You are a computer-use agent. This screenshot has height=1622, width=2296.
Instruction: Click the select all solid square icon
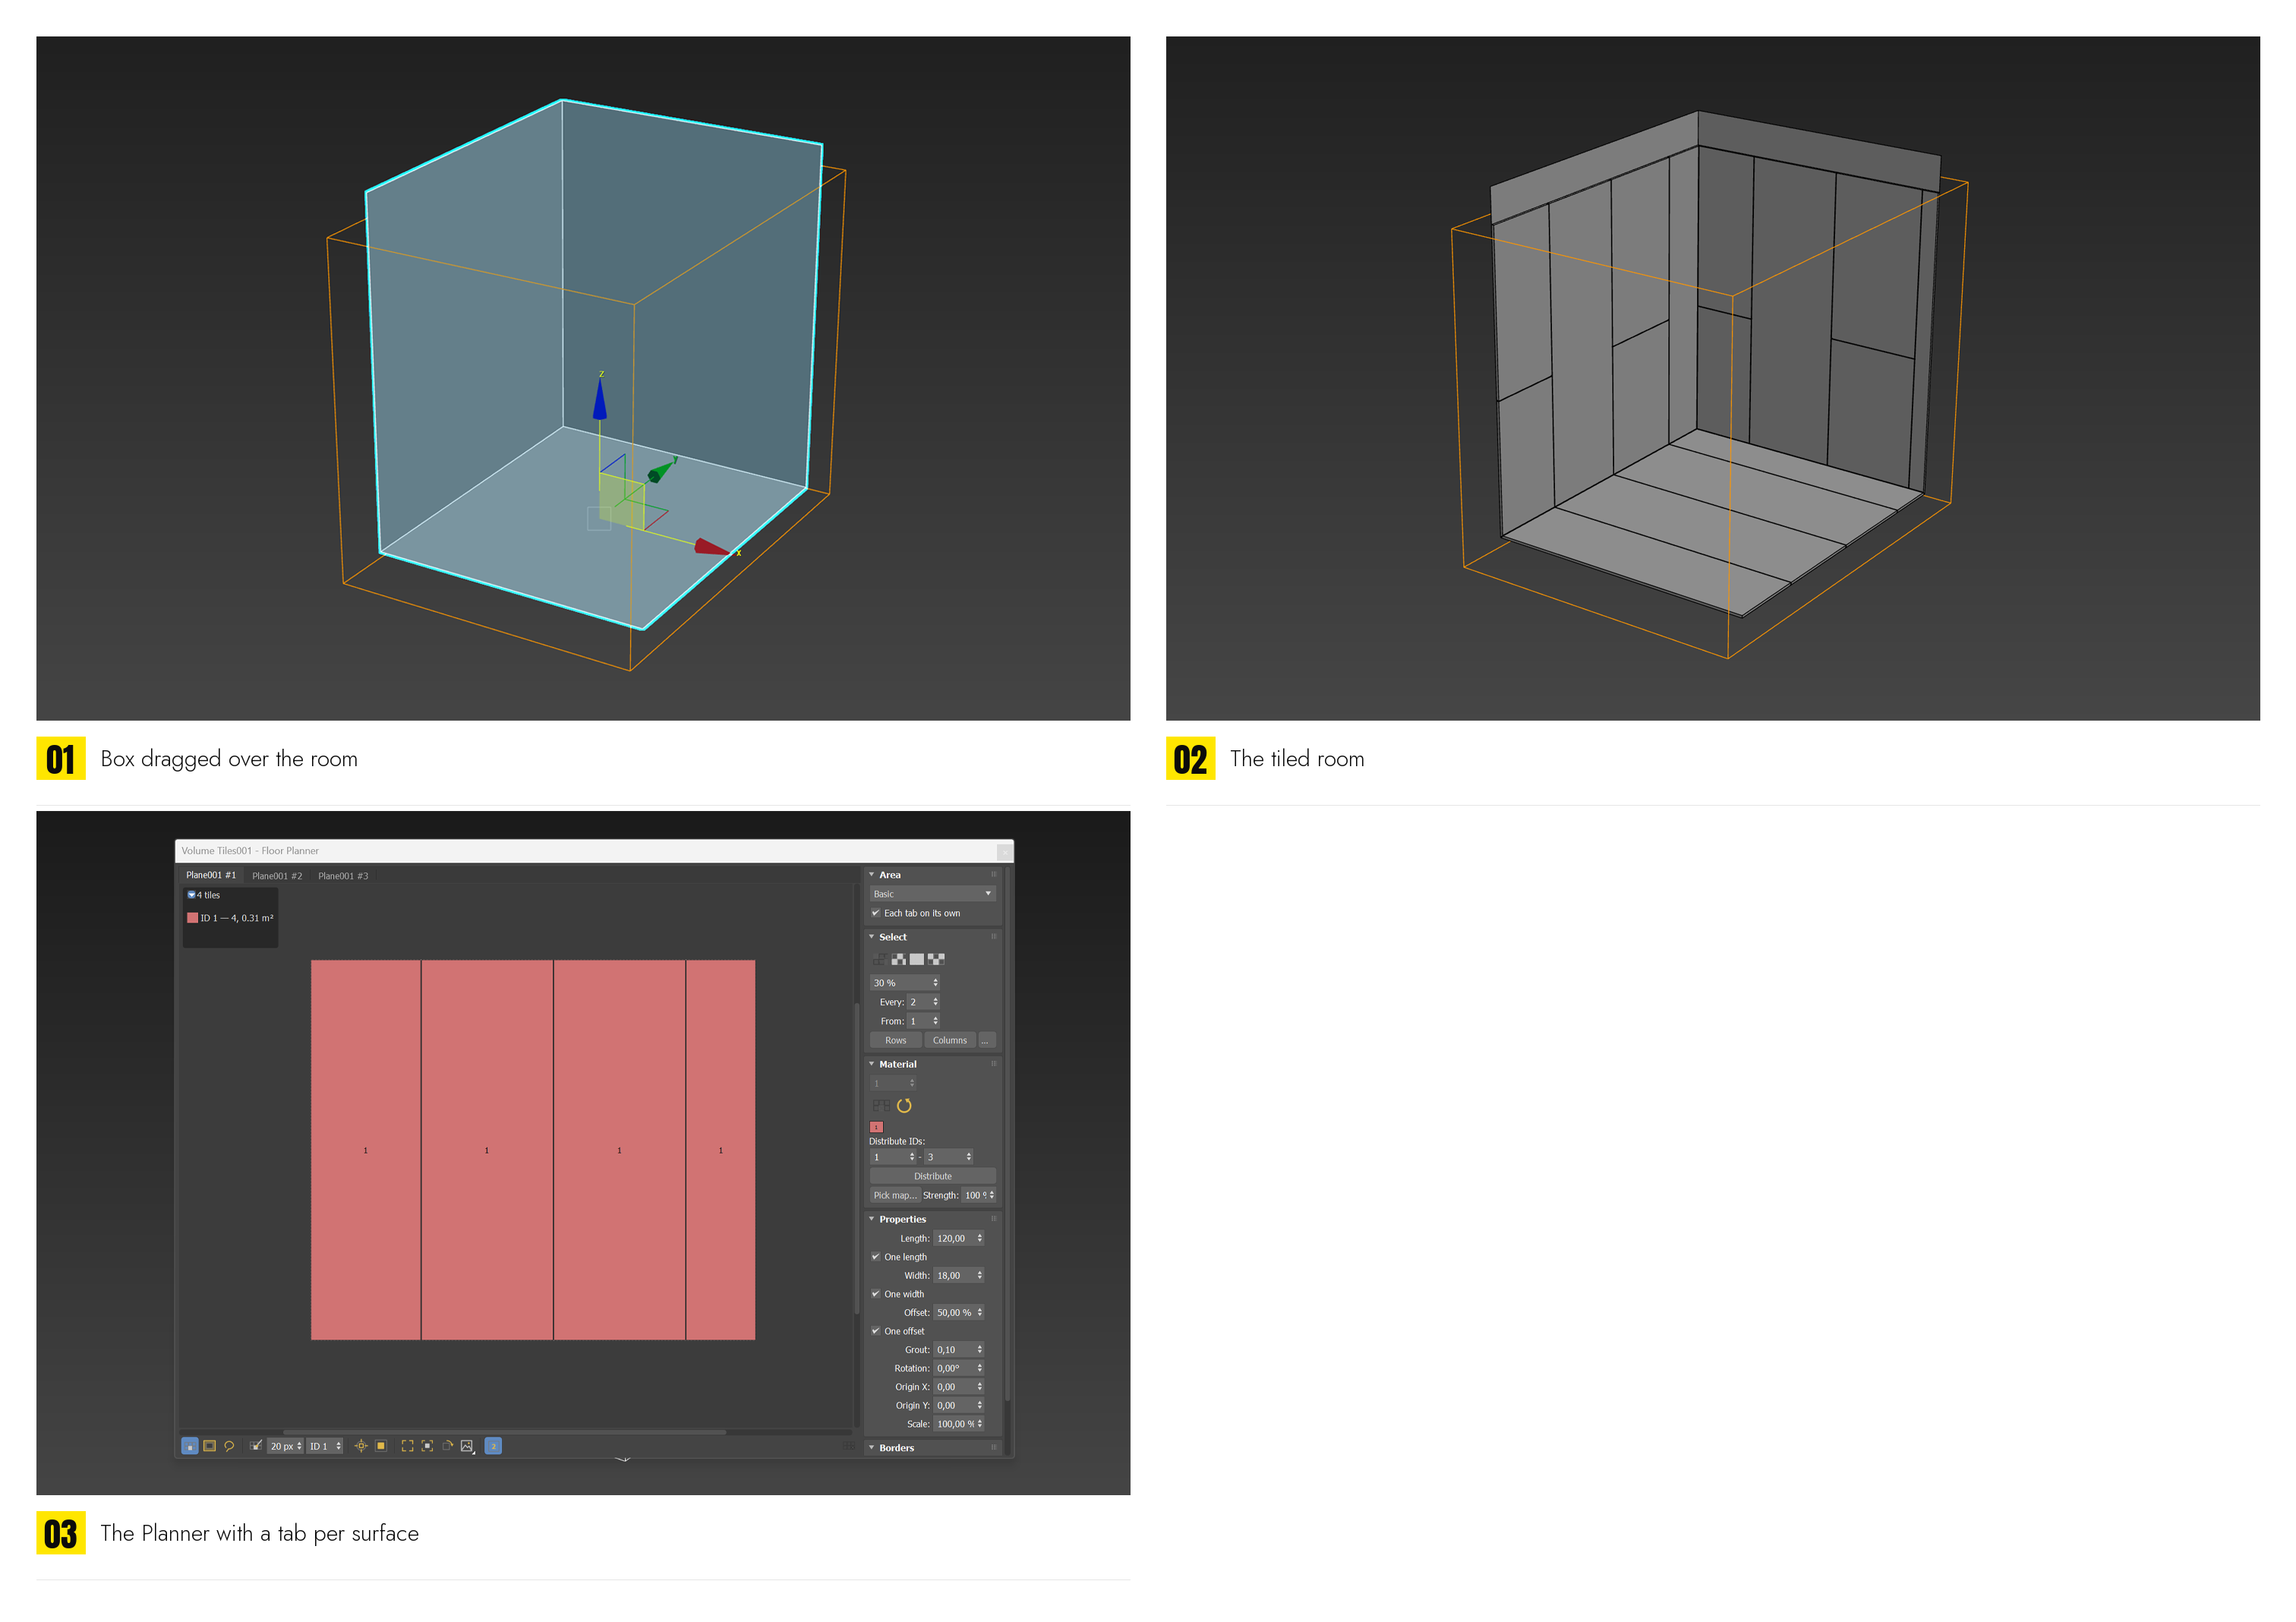(x=917, y=959)
